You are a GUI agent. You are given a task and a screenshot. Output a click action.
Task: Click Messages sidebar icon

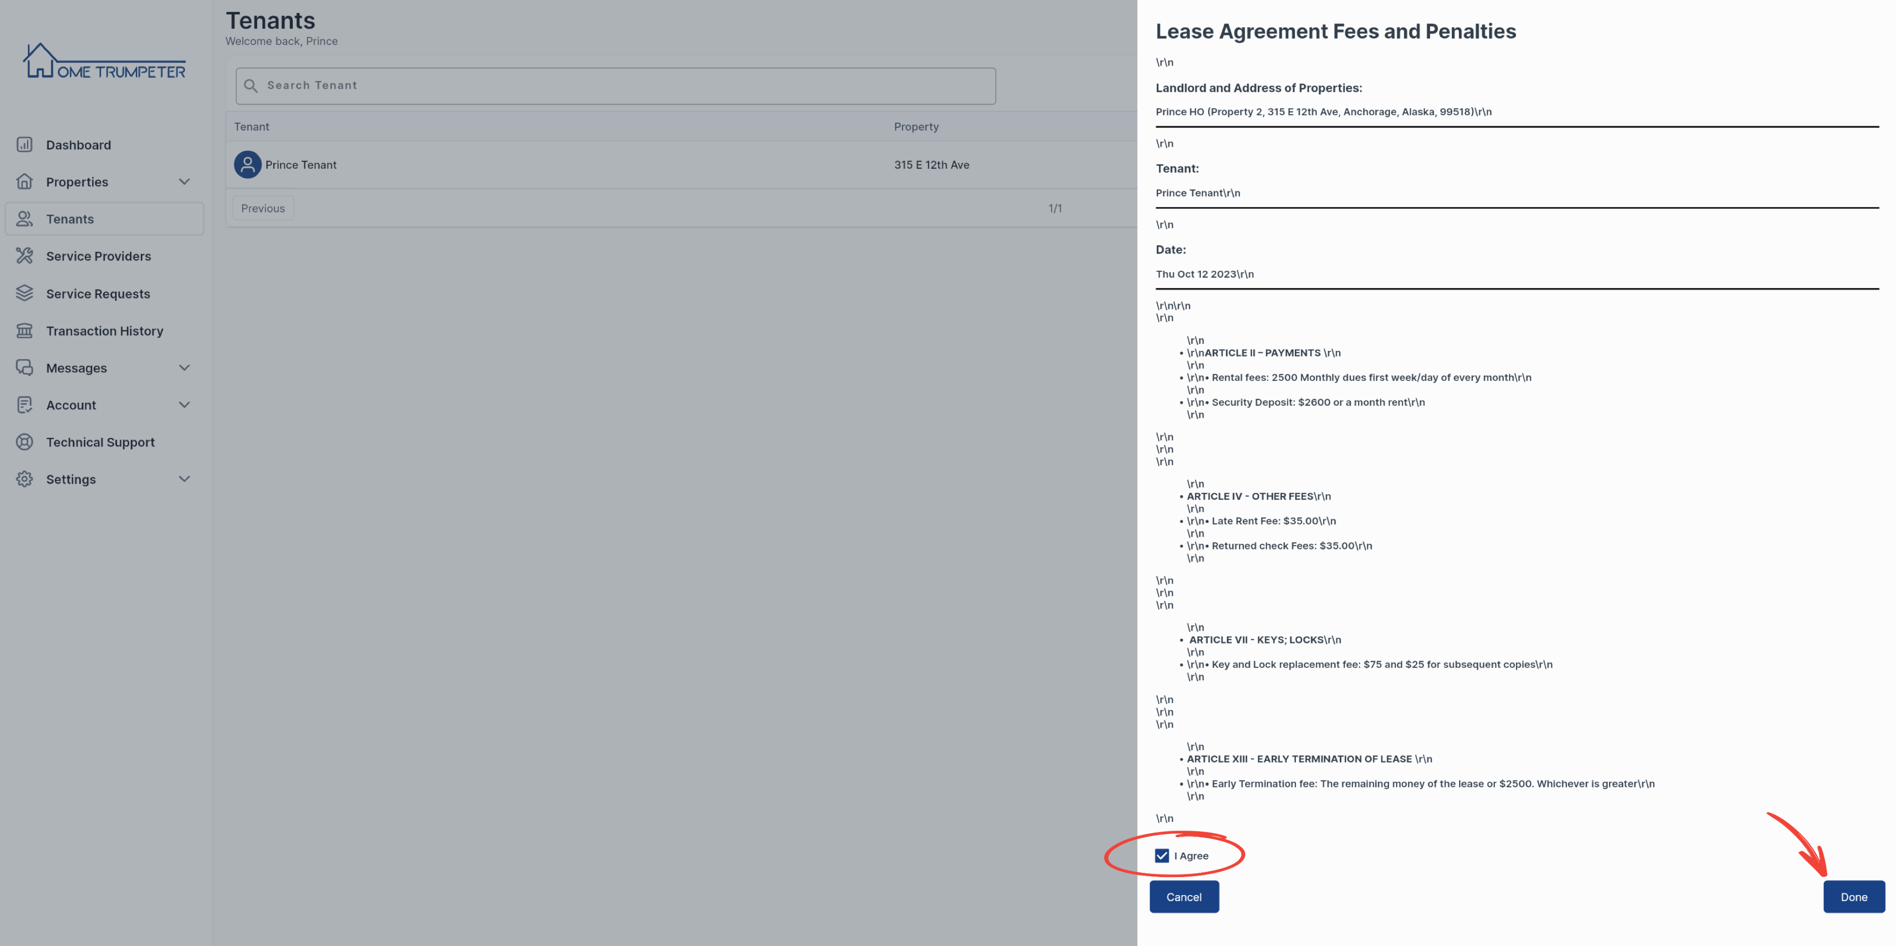tap(24, 367)
